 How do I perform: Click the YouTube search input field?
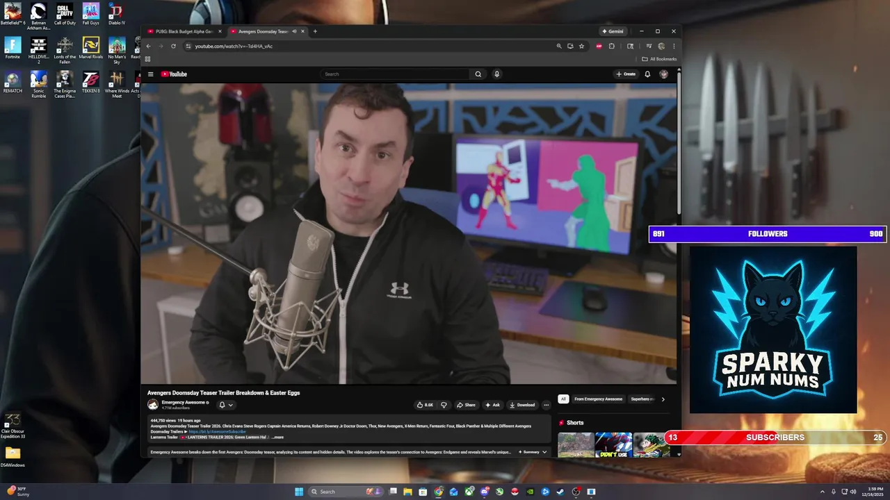coord(395,74)
